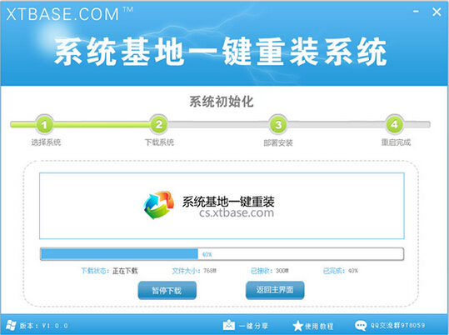
Task: Click the step 4 重启完成 circle
Action: [394, 125]
